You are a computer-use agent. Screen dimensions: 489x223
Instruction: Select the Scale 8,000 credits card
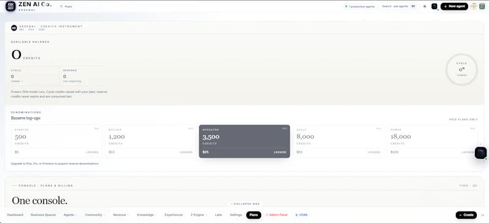[339, 141]
